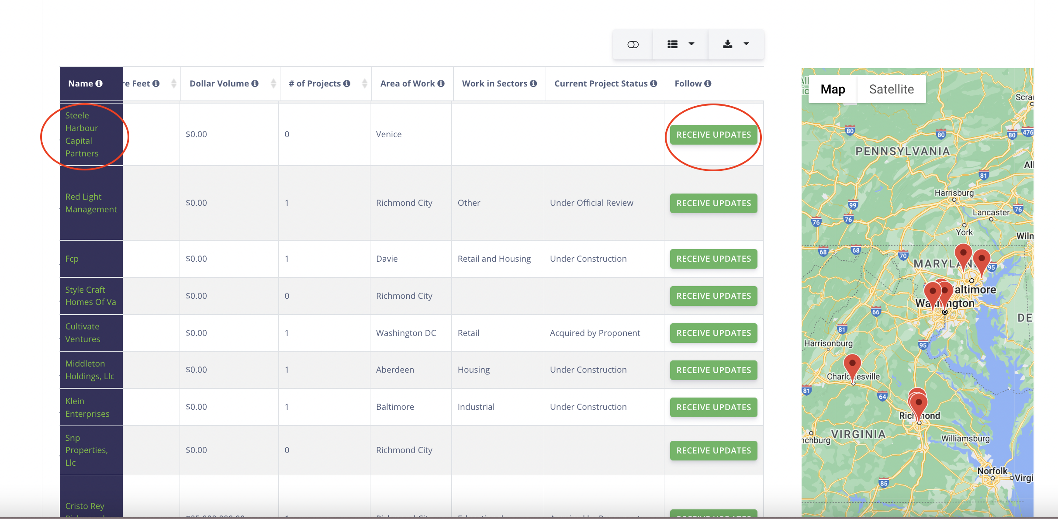The width and height of the screenshot is (1058, 519).
Task: Click the Richmond map pin
Action: 918,405
